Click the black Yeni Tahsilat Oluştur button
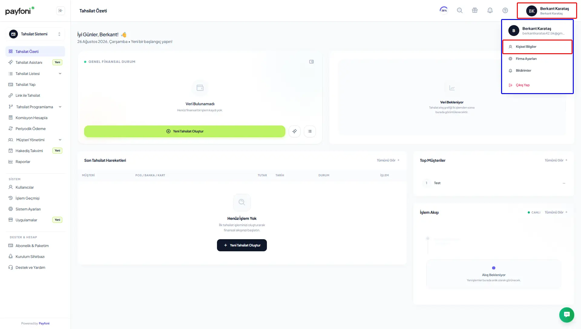Screen dimensions: 581x329 [x=242, y=245]
